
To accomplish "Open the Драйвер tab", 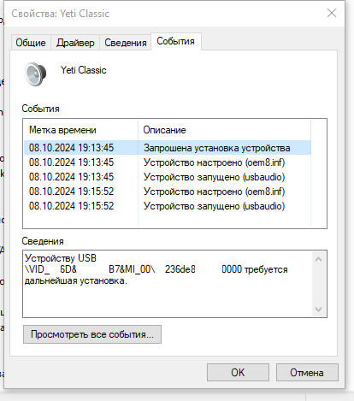I will 75,43.
